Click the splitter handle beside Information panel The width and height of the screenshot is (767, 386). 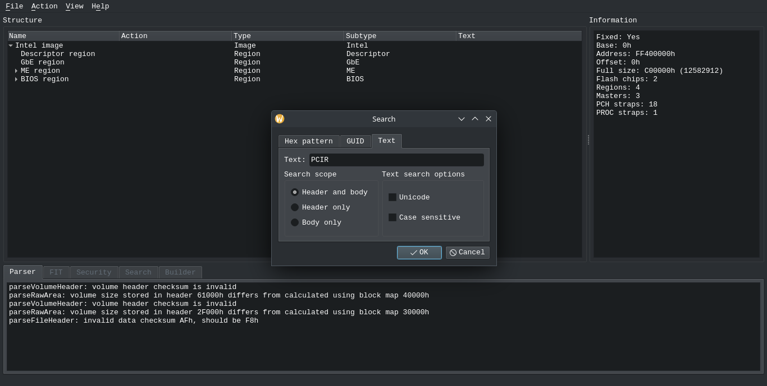tap(588, 139)
